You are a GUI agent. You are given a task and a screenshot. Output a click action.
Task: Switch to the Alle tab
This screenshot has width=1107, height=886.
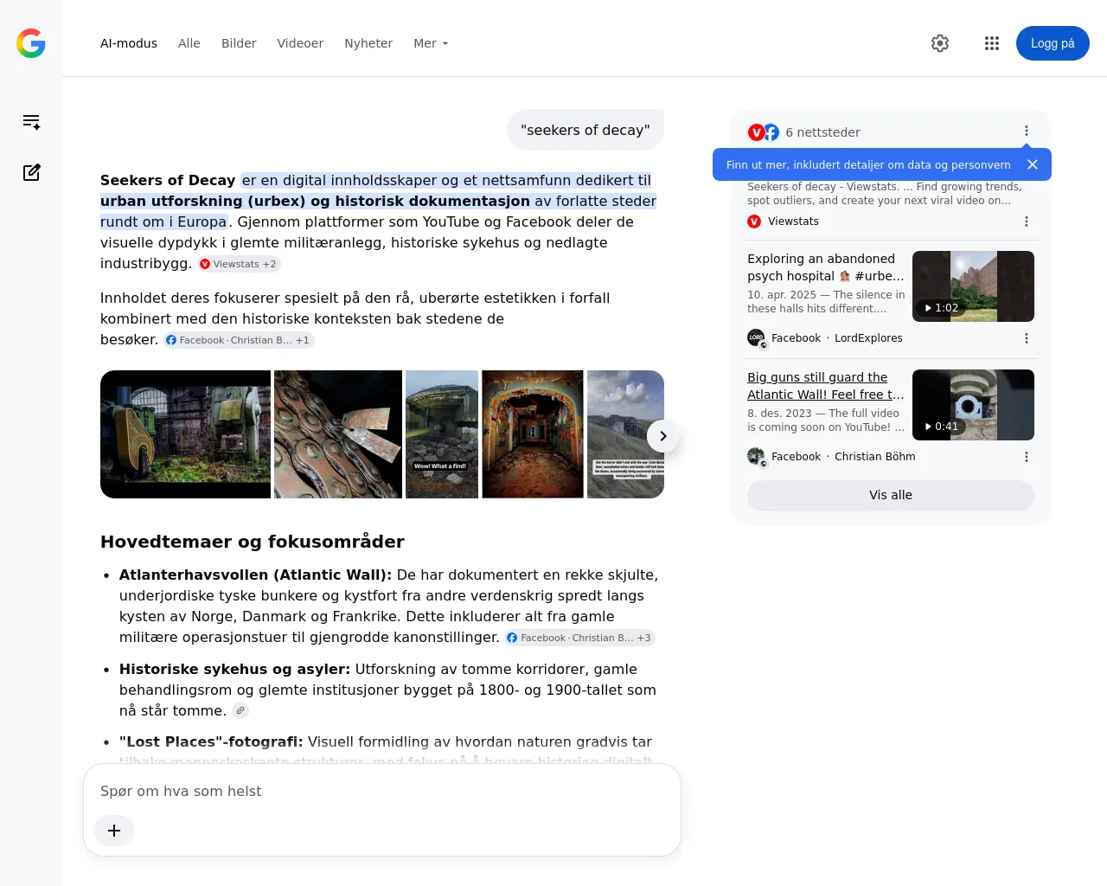pyautogui.click(x=189, y=43)
